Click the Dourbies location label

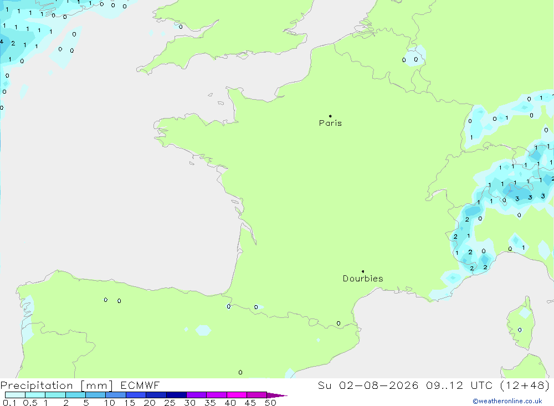pos(363,279)
